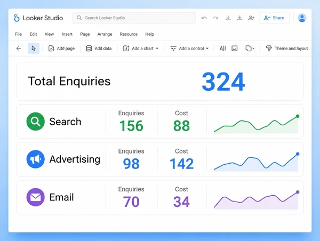Select the Search enquiries value 156
This screenshot has width=320, height=241.
tap(131, 126)
